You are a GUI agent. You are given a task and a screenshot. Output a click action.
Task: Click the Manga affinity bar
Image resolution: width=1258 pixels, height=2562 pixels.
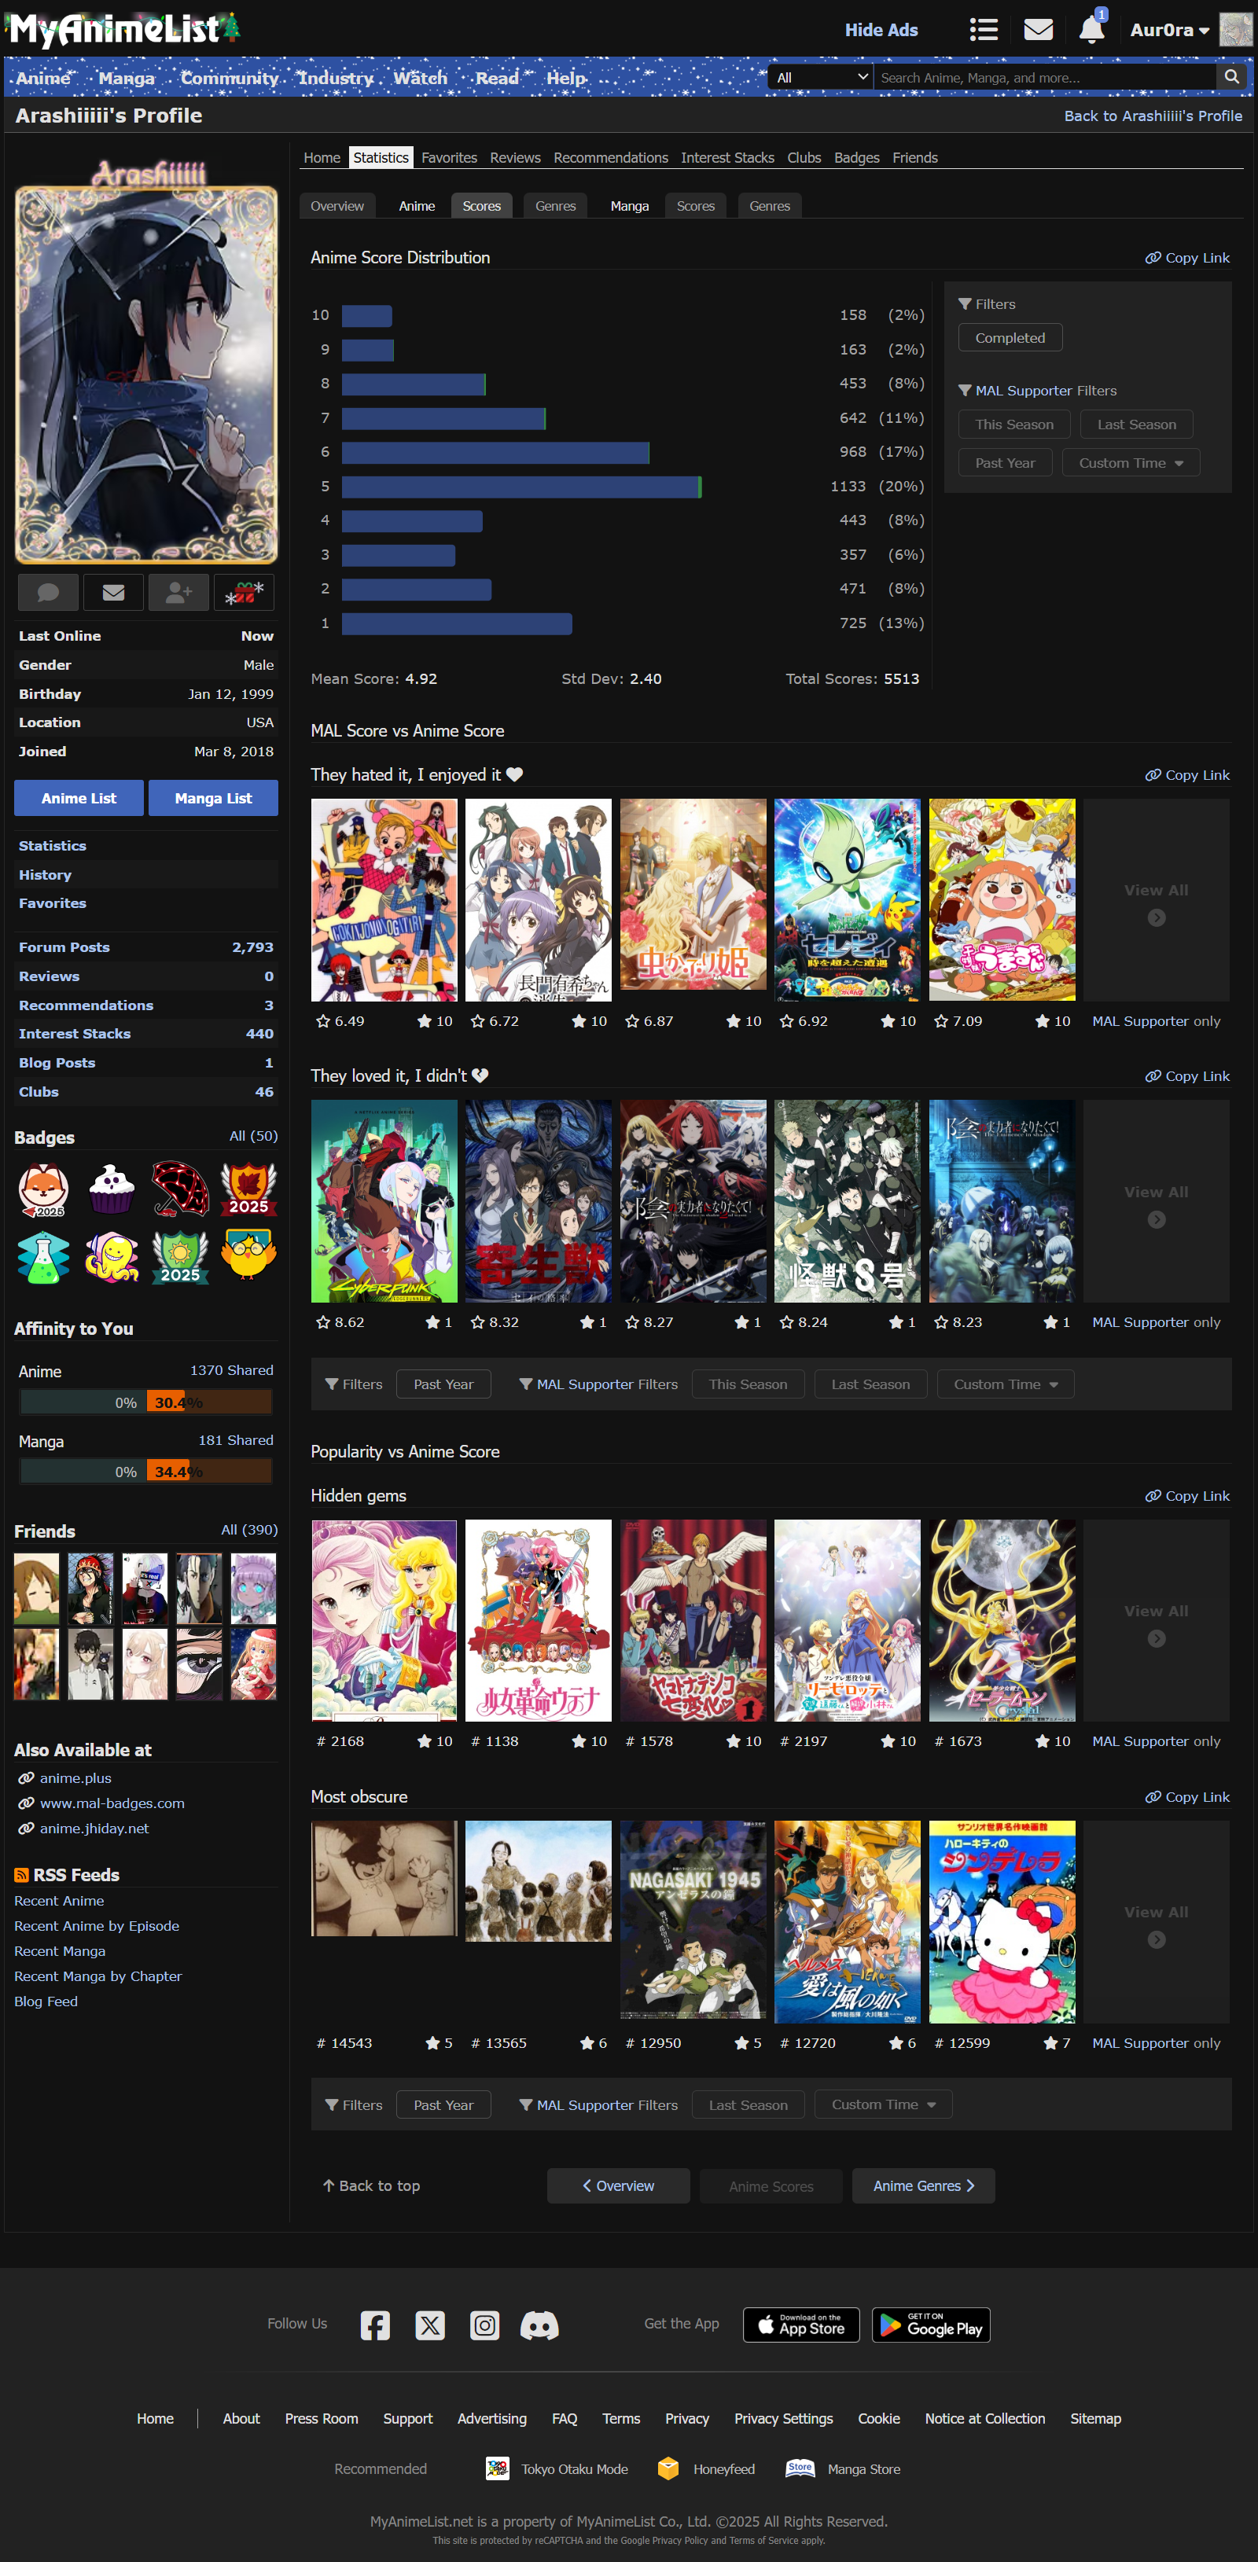tap(146, 1471)
